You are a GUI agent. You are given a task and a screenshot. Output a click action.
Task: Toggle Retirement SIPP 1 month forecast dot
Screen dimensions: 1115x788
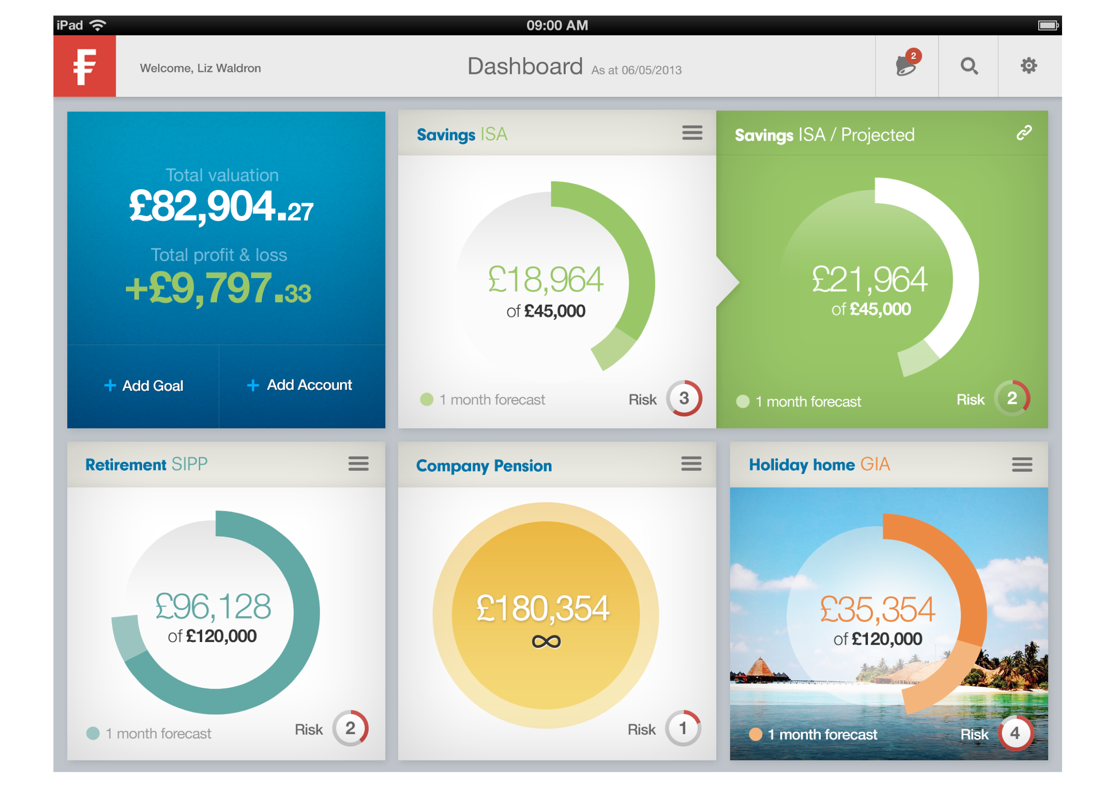93,733
